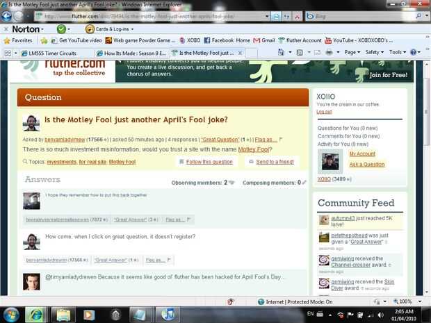Switch to LM555 Timer Circuits tab
This screenshot has width=431, height=323.
click(x=56, y=53)
